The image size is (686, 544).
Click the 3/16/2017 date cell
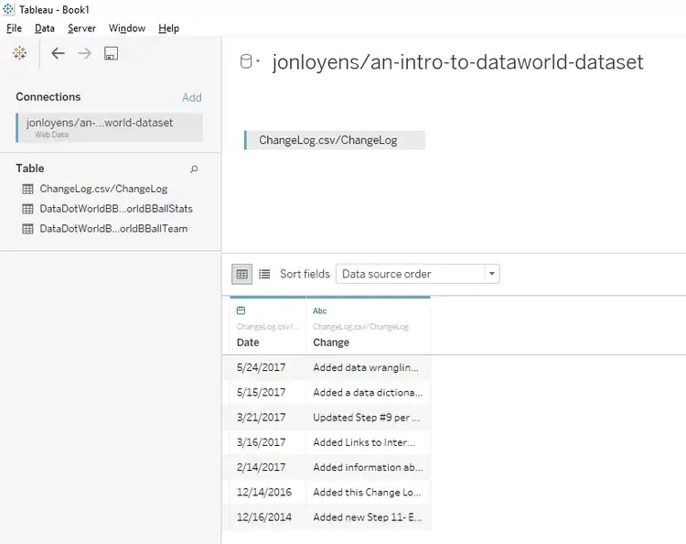[x=268, y=442]
